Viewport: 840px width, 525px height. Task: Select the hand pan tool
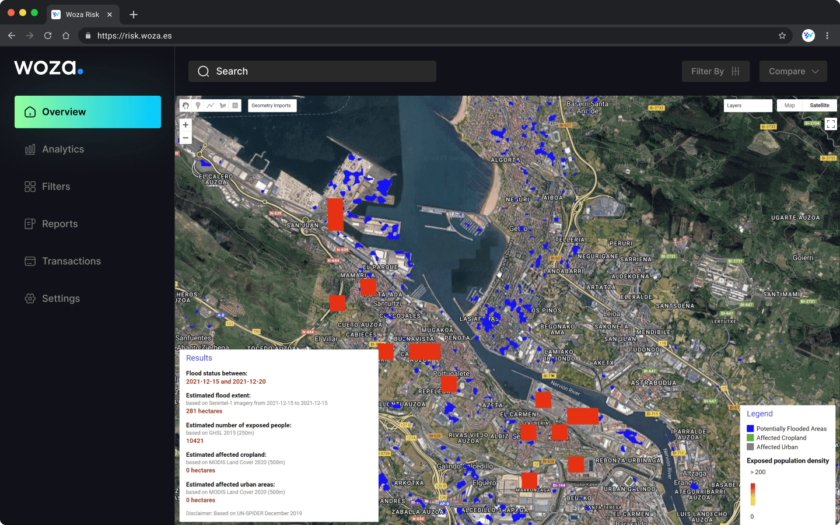coord(185,106)
